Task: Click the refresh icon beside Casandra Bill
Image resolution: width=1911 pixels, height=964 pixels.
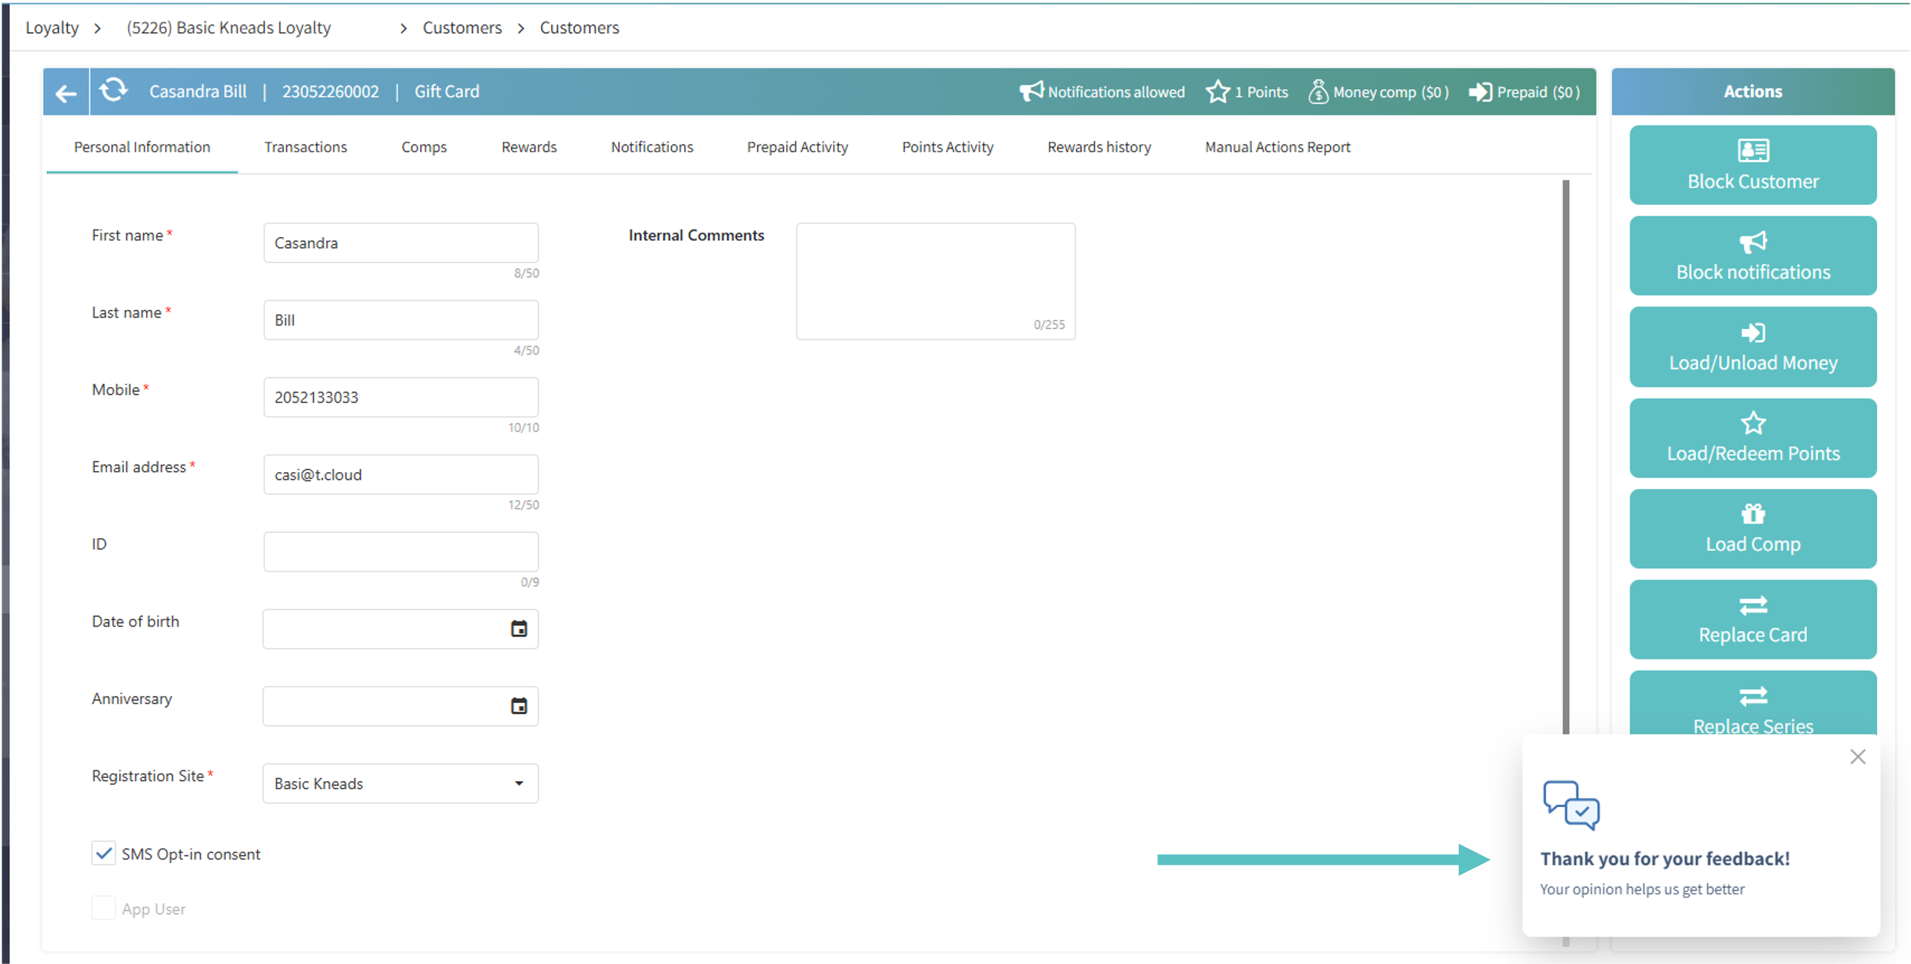Action: click(113, 90)
